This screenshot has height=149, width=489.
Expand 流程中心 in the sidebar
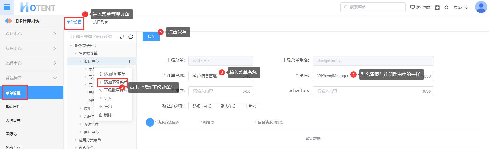(32, 63)
